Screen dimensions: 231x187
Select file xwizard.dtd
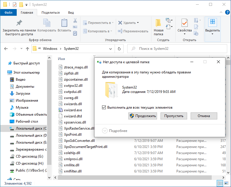point(73,116)
